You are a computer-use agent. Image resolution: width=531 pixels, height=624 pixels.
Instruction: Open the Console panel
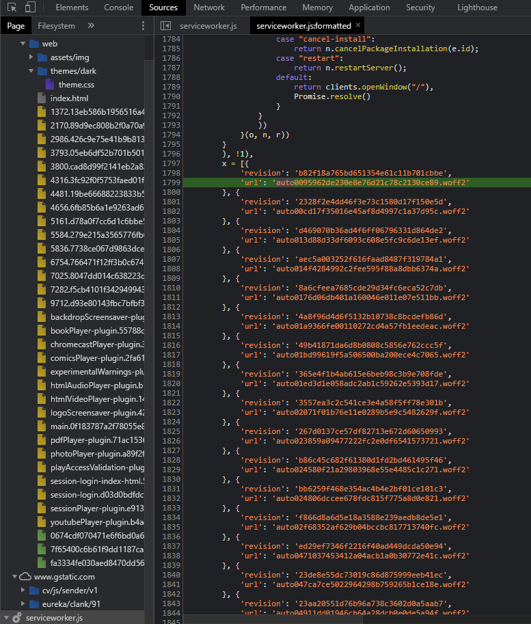(118, 8)
